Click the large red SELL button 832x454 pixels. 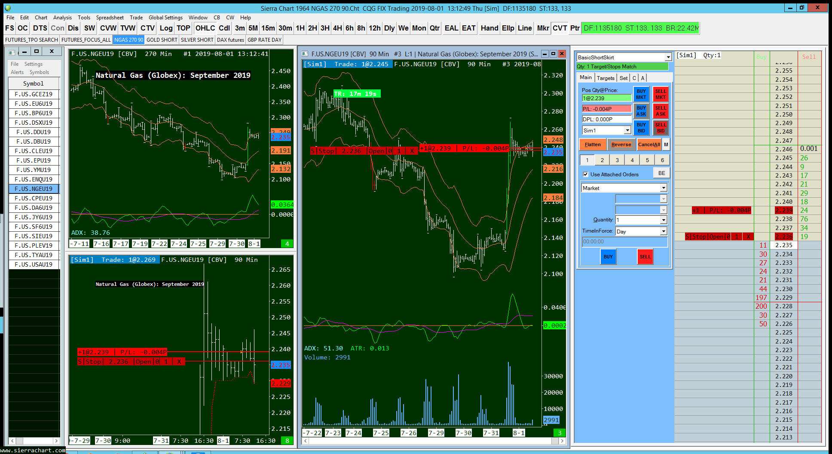pyautogui.click(x=645, y=257)
